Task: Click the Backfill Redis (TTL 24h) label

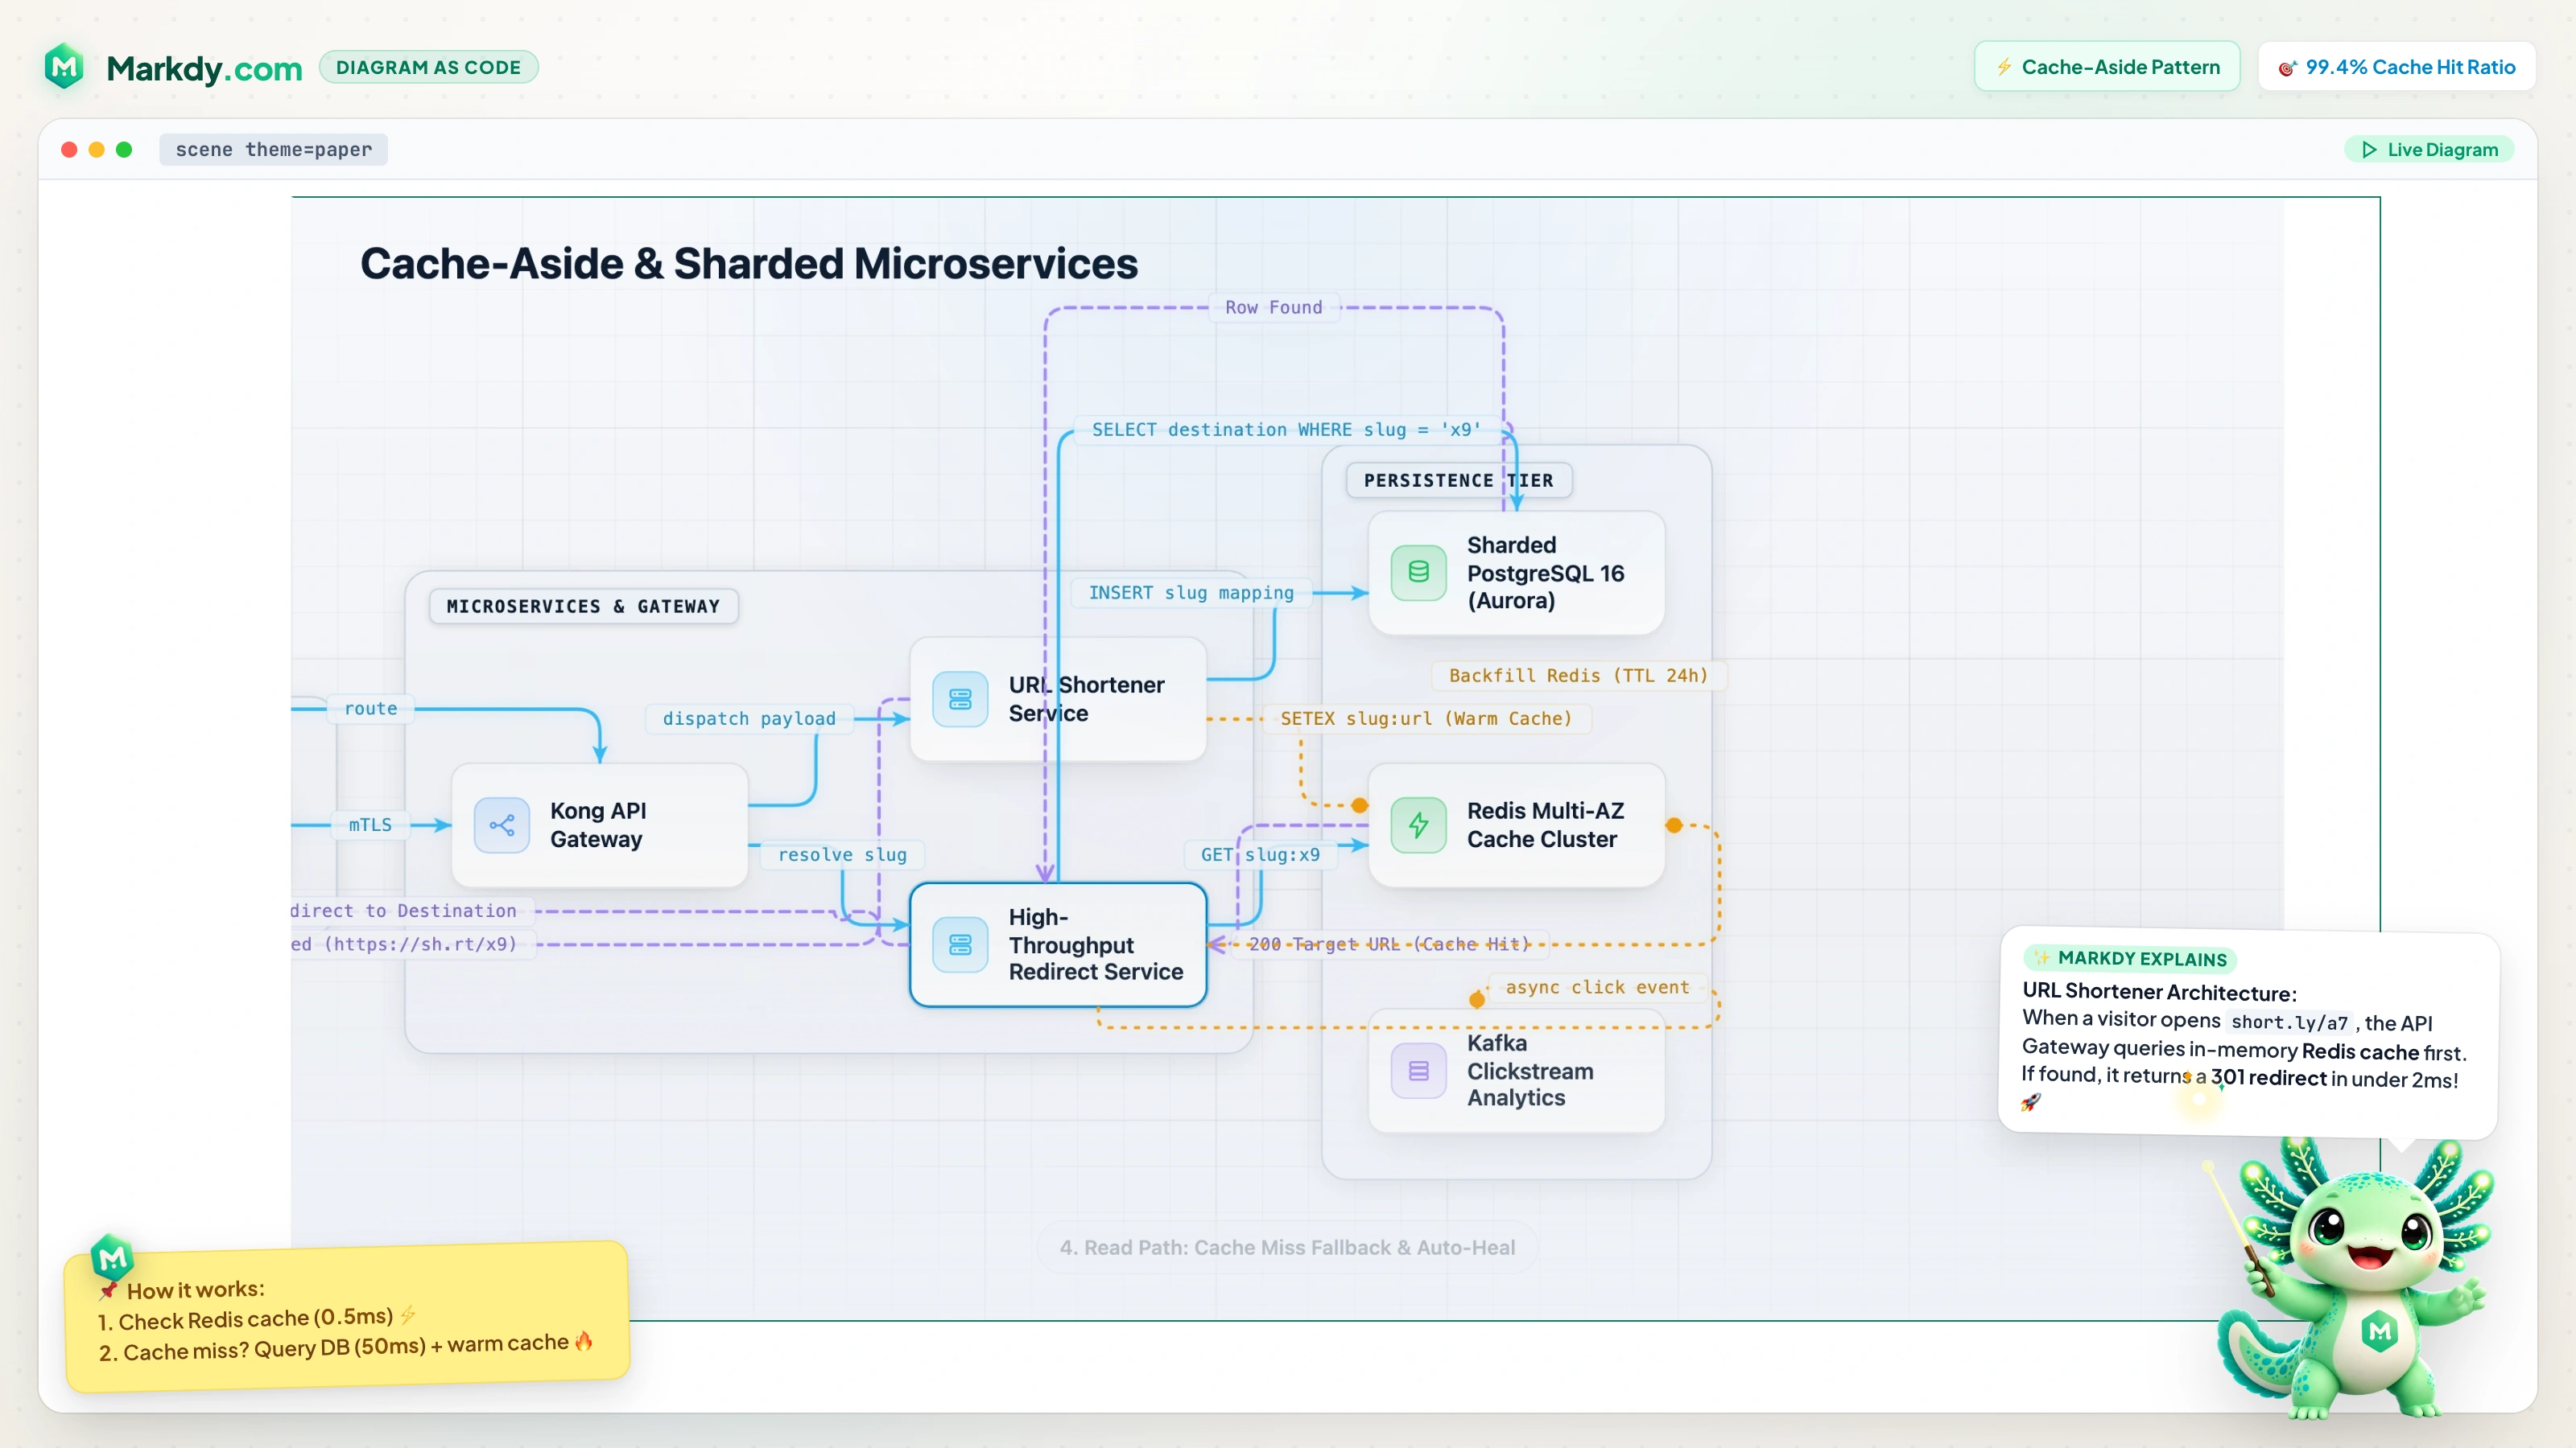Action: tap(1578, 676)
